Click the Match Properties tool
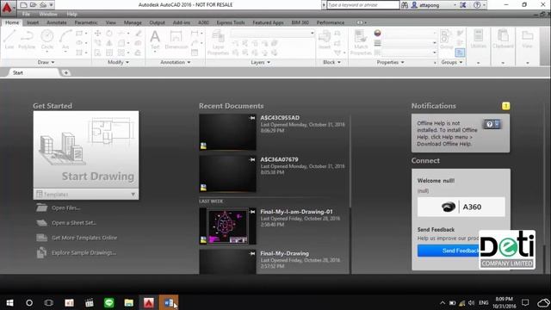 [x=361, y=42]
